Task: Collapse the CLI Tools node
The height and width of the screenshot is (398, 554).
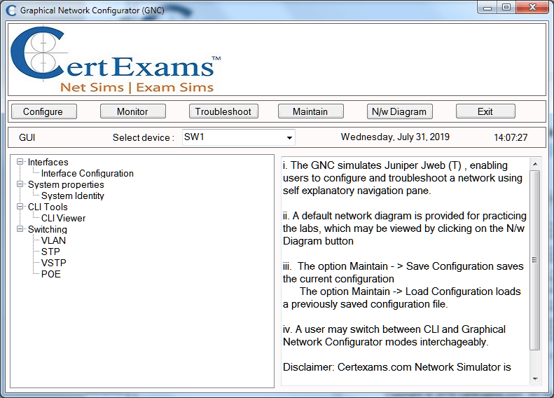Action: pos(20,207)
